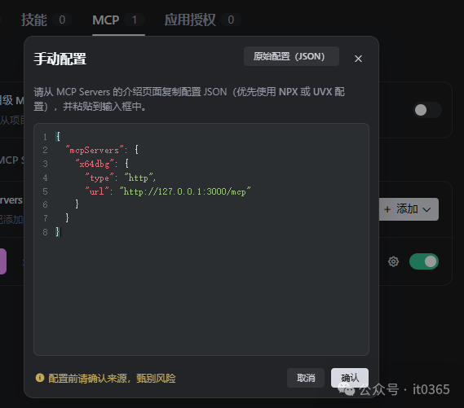This screenshot has height=408, width=464.
Task: Enable the grey toggle switch at top
Action: pos(427,110)
